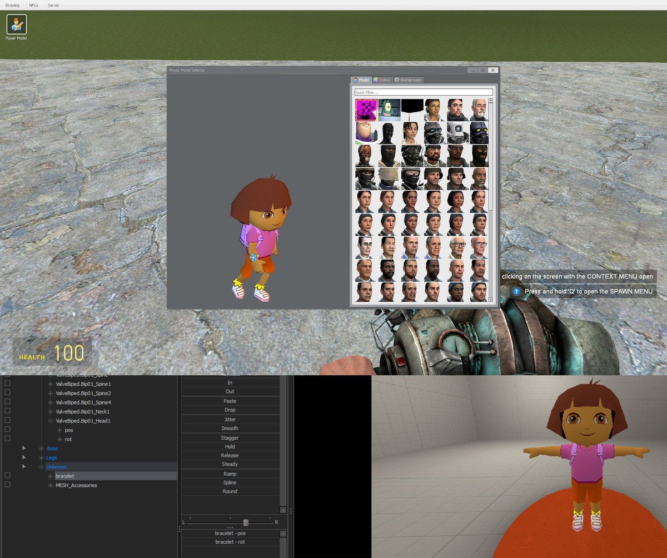
Task: Tick the checkbox on the Head1 rot row
Action: [7, 439]
